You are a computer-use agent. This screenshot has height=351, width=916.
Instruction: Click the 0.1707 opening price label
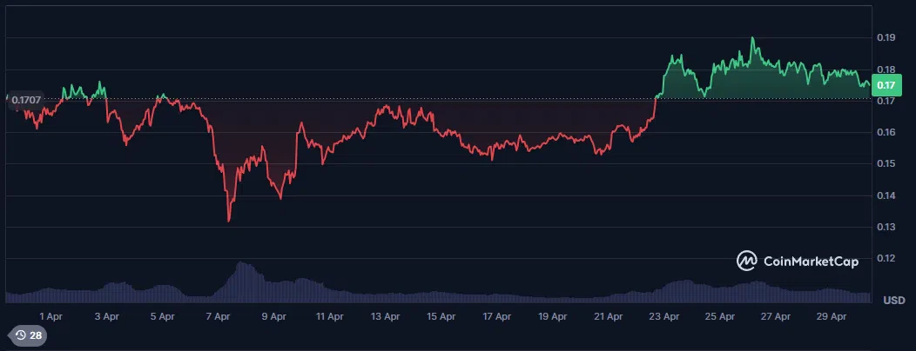click(26, 100)
